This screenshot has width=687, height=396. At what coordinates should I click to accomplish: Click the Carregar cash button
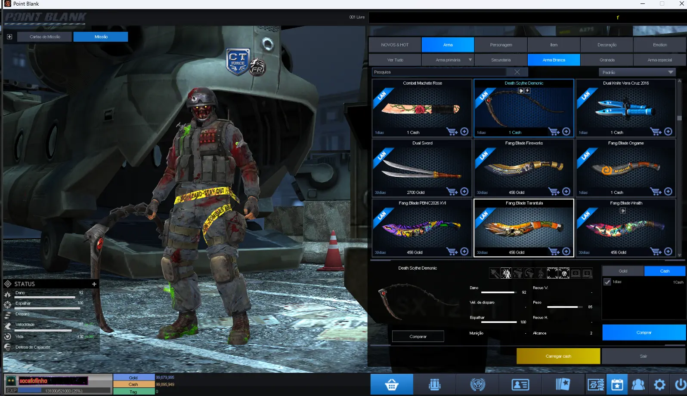click(x=558, y=356)
